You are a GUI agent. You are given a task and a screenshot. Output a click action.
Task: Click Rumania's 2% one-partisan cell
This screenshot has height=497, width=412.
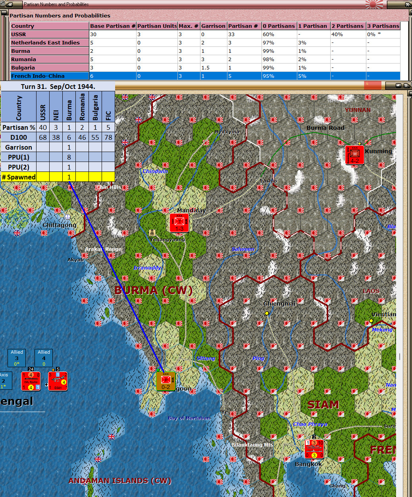pyautogui.click(x=314, y=59)
